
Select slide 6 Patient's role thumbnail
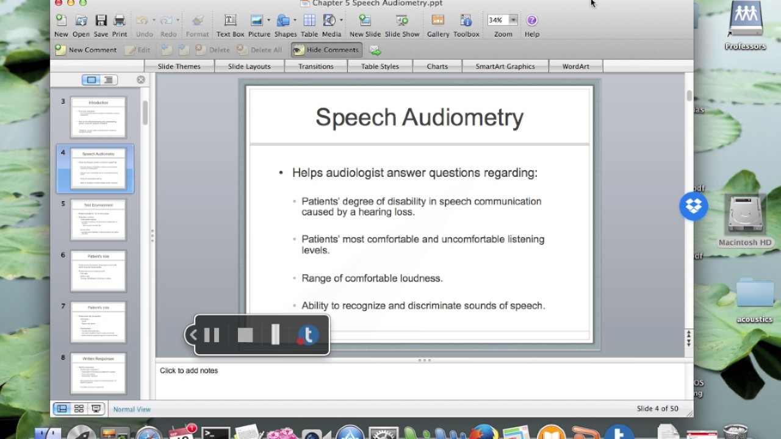pyautogui.click(x=98, y=271)
